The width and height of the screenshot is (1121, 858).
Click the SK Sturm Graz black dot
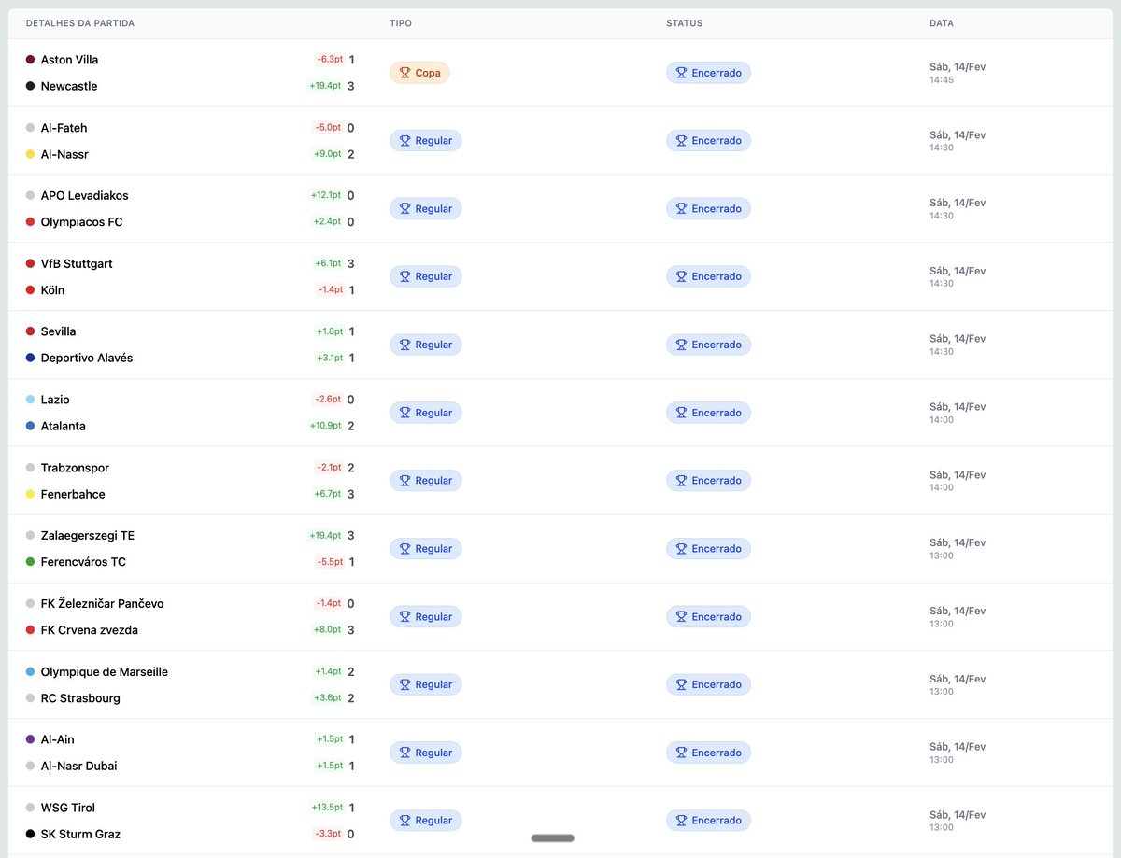(31, 834)
